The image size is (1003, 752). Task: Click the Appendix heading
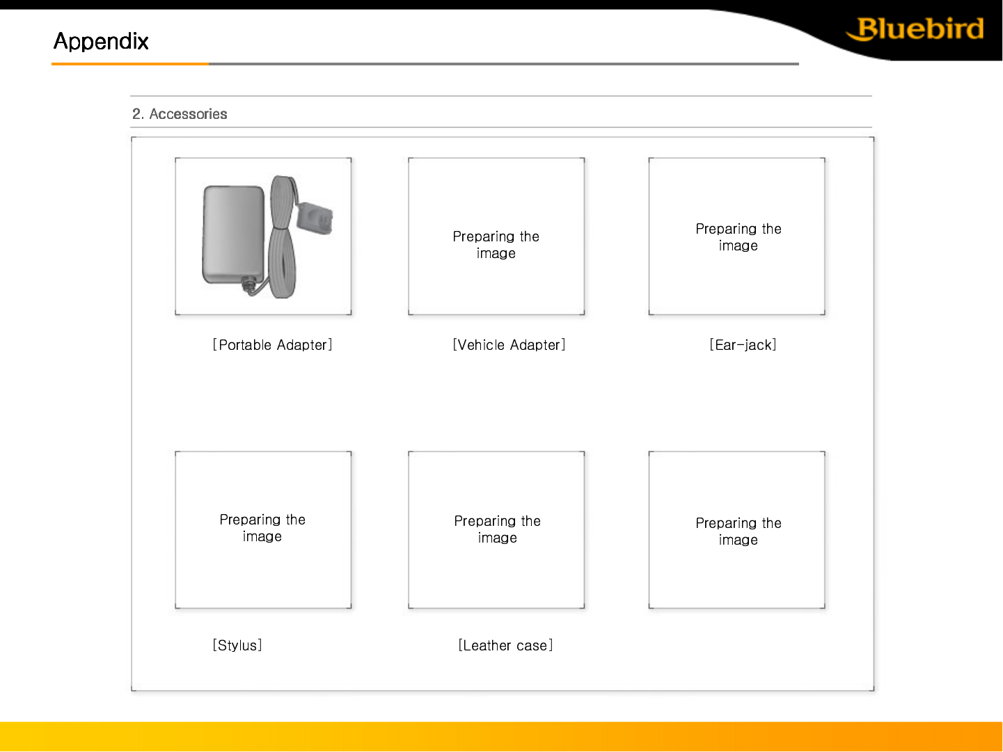click(x=101, y=42)
